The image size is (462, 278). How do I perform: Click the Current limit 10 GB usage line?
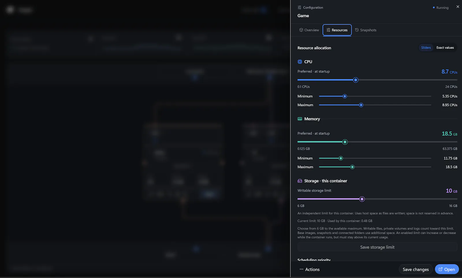[x=335, y=221]
